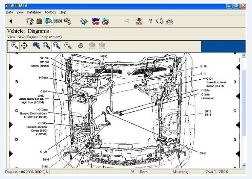This screenshot has height=179, width=252.
Task: Select the four-arrow pan tool
Action: coord(24,46)
